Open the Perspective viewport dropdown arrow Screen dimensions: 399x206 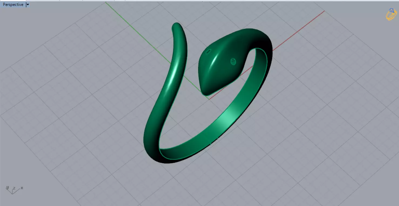(x=28, y=5)
